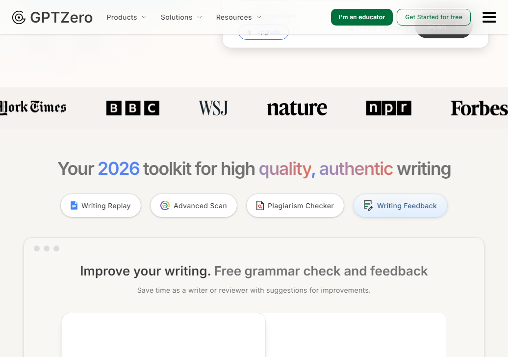Expand the Products dropdown chevron

tap(144, 17)
